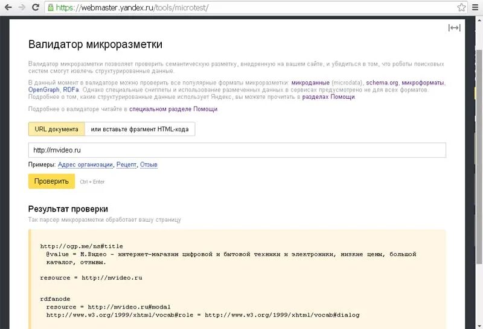This screenshot has width=483, height=329.
Task: Click the scrollbar down arrow
Action: pos(479,325)
